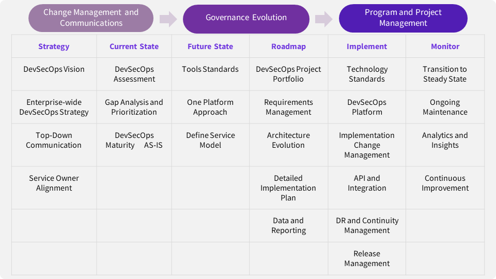This screenshot has width=496, height=279.
Task: Click the Governance Evolution pill
Action: pyautogui.click(x=246, y=18)
